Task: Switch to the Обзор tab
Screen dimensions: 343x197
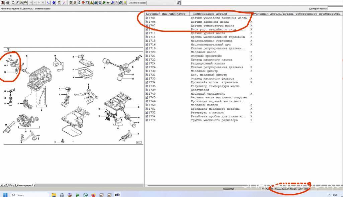Action: pyautogui.click(x=11, y=185)
